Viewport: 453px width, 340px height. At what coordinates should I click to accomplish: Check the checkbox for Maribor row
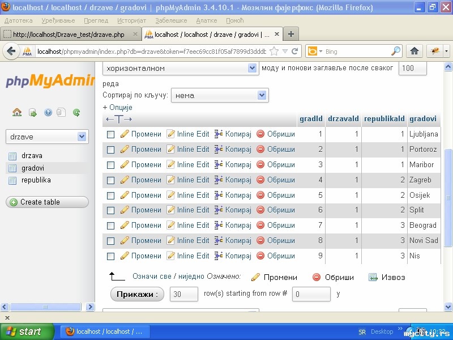click(x=110, y=165)
